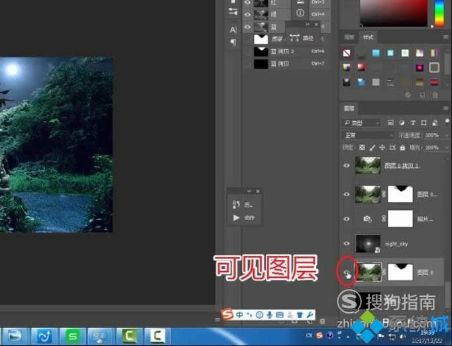The height and width of the screenshot is (346, 452).
Task: Click the layer mask thumbnail of bottom layer
Action: (x=400, y=272)
